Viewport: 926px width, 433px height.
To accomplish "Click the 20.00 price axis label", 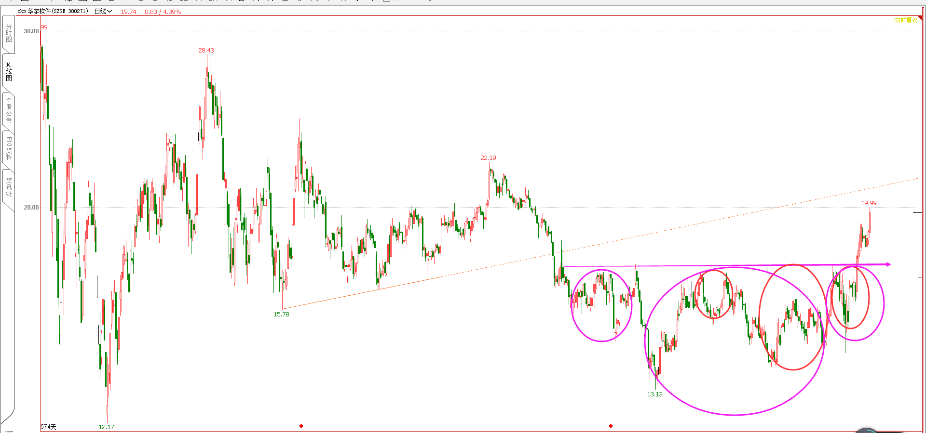I will click(x=31, y=208).
